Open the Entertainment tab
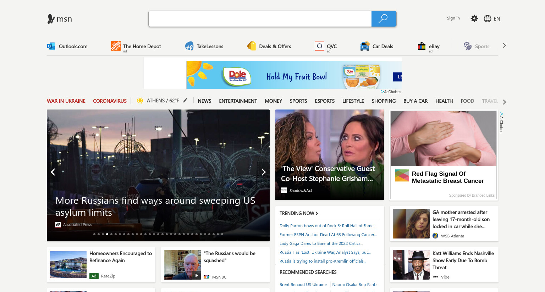 [x=238, y=101]
